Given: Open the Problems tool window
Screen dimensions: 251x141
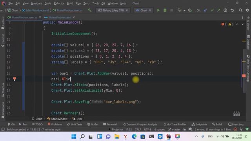Looking at the screenshot, I should (x=55, y=124).
